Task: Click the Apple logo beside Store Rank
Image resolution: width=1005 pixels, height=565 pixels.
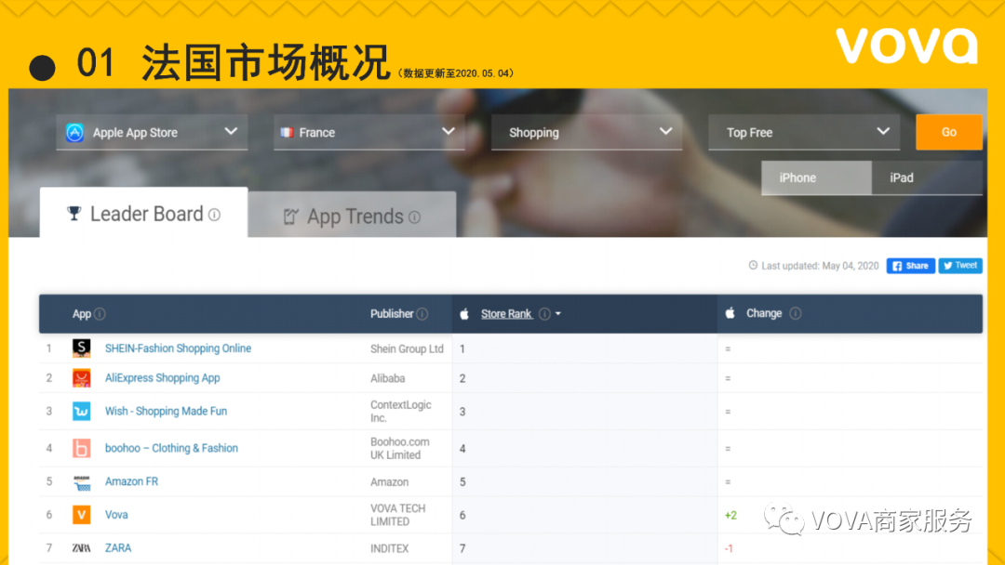Action: (x=464, y=313)
